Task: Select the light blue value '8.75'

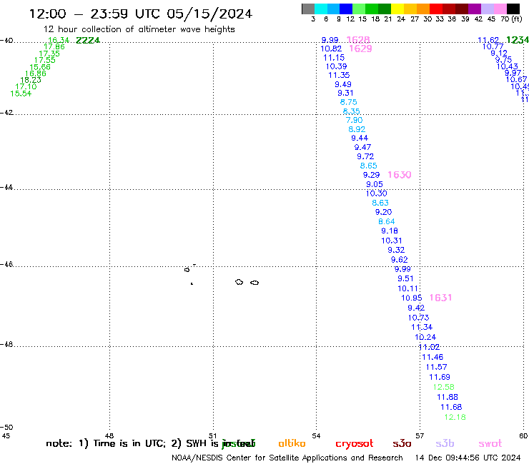Action: point(349,102)
